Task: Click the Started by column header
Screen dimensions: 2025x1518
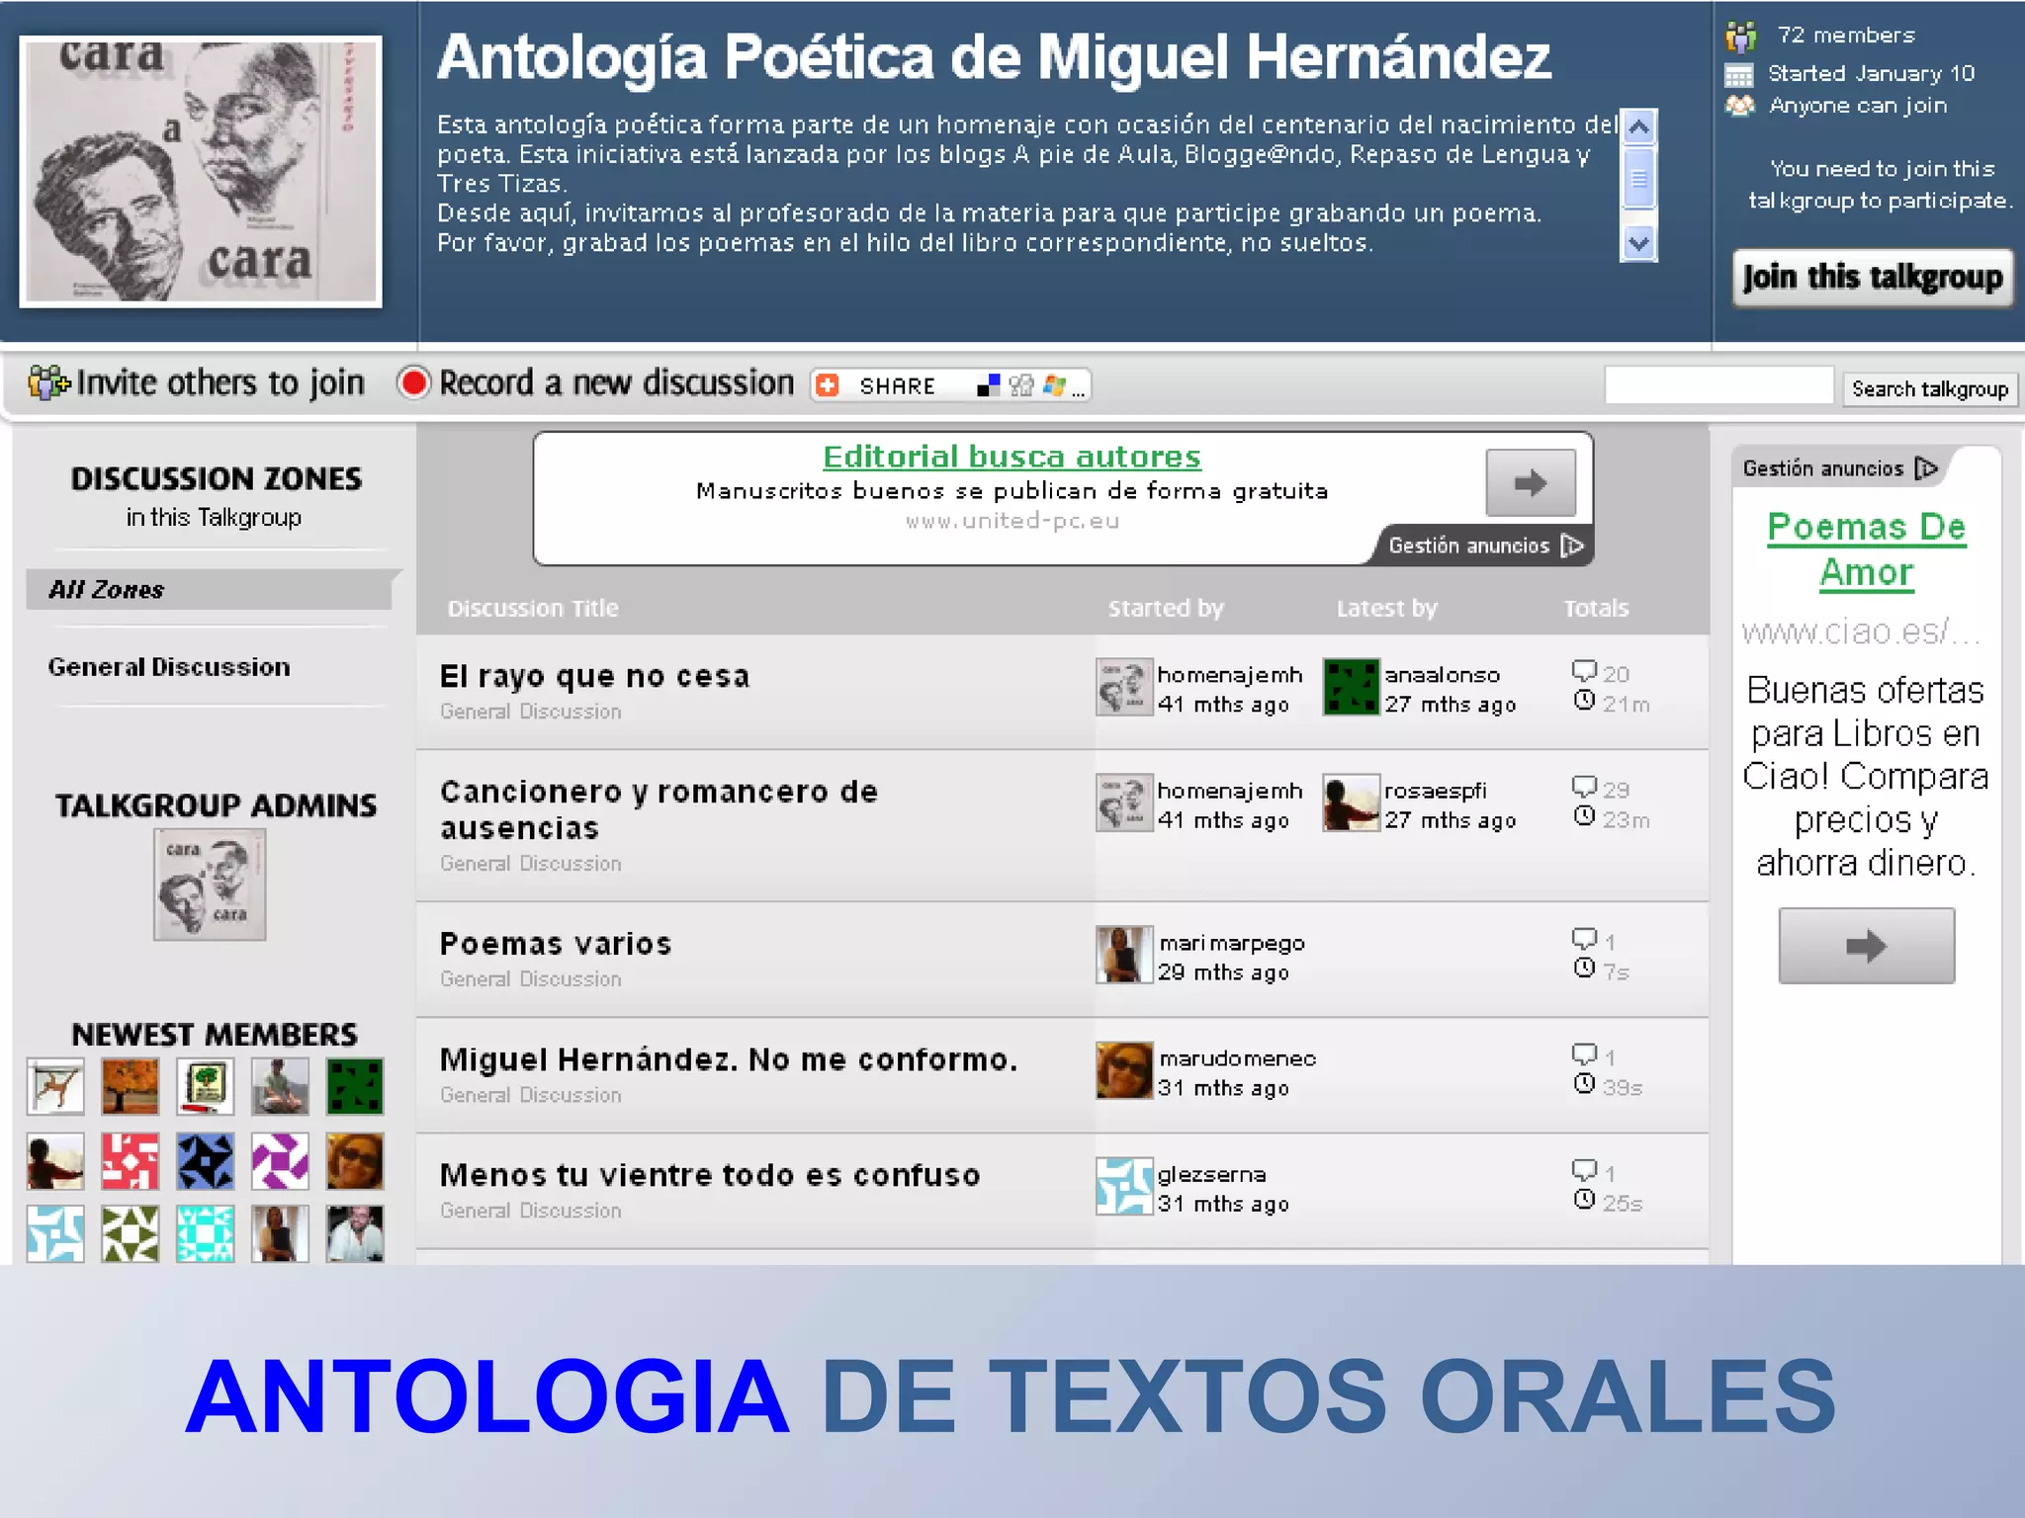Action: 1166,609
